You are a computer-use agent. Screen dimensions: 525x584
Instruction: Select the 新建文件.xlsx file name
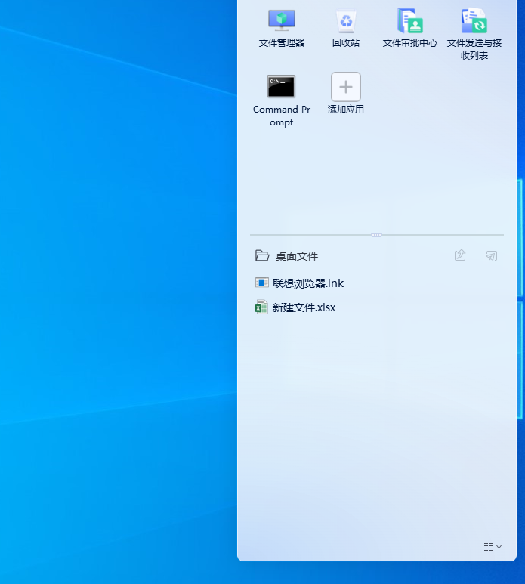[304, 308]
